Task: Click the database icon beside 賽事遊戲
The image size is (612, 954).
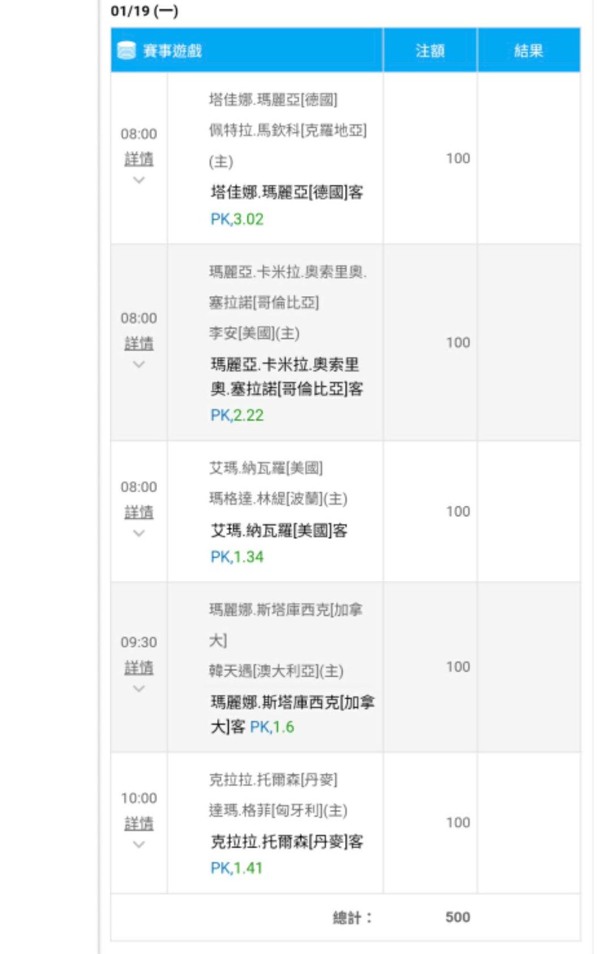Action: coord(126,51)
